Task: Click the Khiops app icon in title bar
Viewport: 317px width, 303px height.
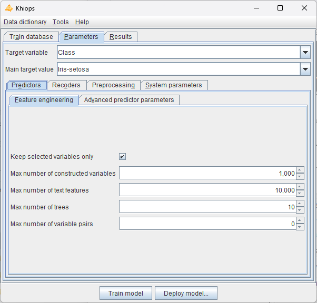Action: (9, 8)
